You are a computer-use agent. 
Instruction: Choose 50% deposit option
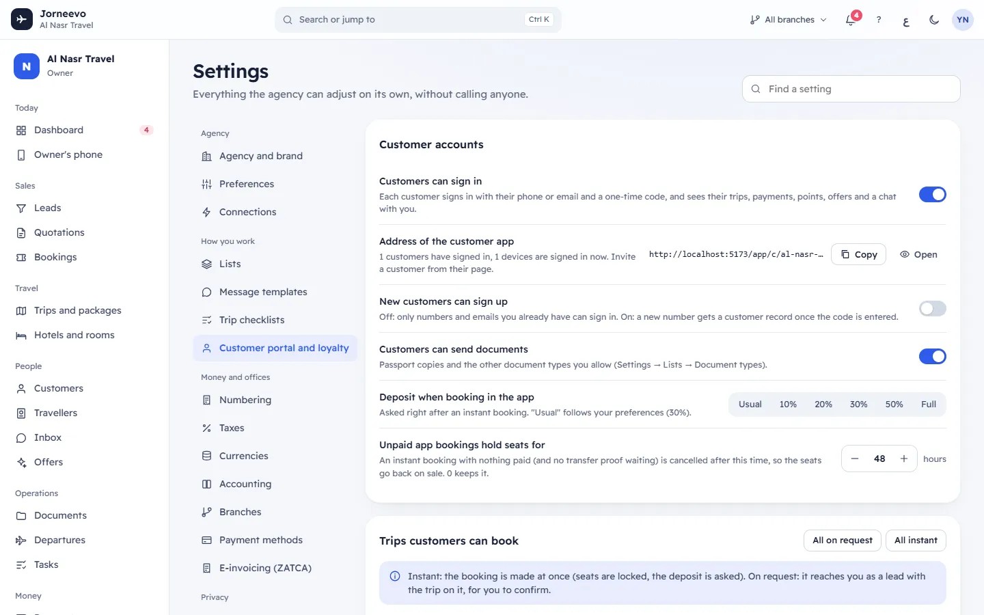pyautogui.click(x=894, y=405)
